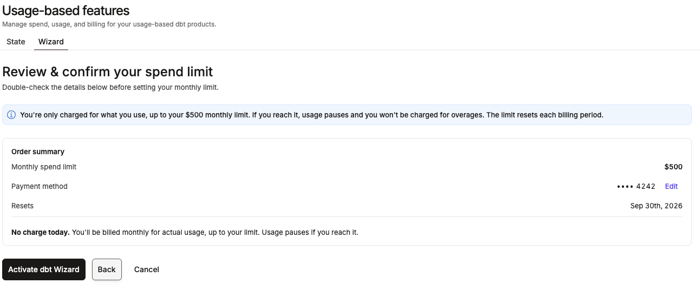This screenshot has height=303, width=700.
Task: Click the info icon in the blue notice banner
Action: 11,115
